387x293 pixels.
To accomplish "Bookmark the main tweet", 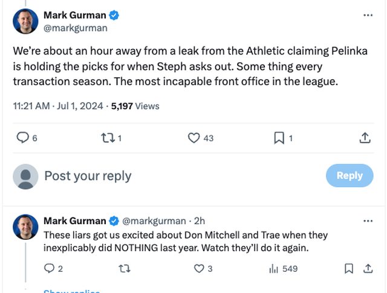I will click(279, 138).
